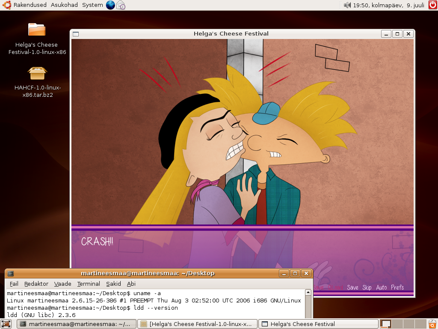Image resolution: width=438 pixels, height=329 pixels.
Task: Select the first workspace in the switcher
Action: (386, 324)
